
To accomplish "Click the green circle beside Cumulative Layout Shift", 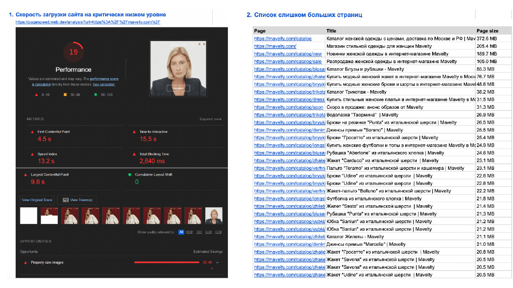I will [x=130, y=175].
